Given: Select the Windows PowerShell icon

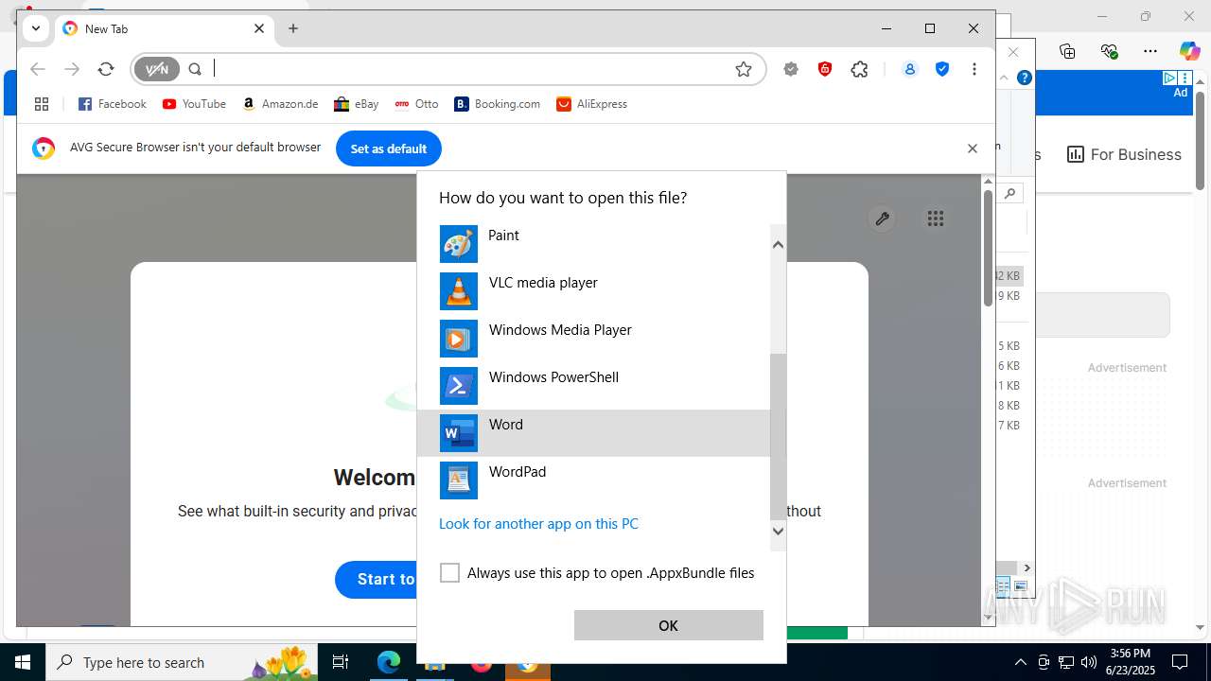Looking at the screenshot, I should coord(459,386).
